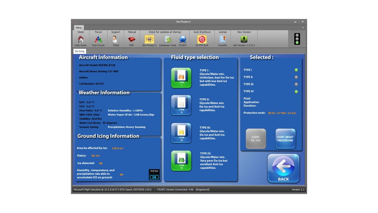Click TYPE III selected indicator light
The width and height of the screenshot is (378, 213).
pos(296,84)
